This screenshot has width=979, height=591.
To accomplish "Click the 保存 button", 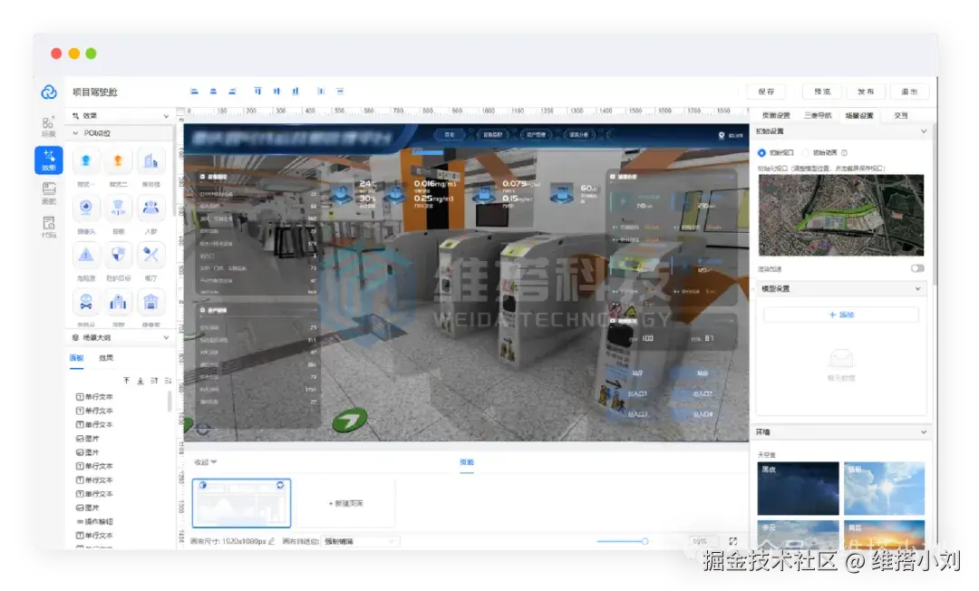I will [x=766, y=92].
